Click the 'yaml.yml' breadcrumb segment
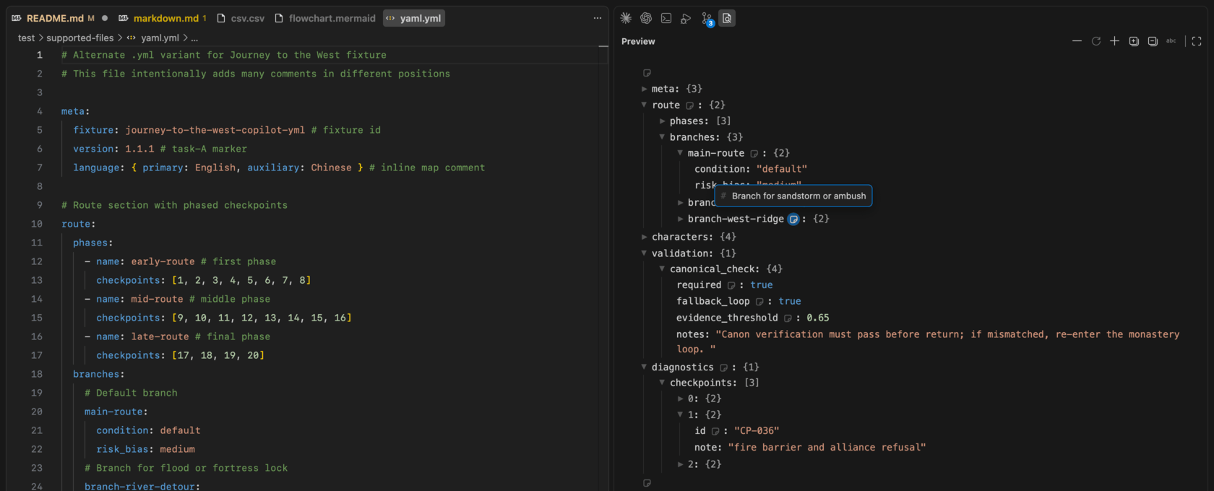The image size is (1214, 491). point(160,38)
